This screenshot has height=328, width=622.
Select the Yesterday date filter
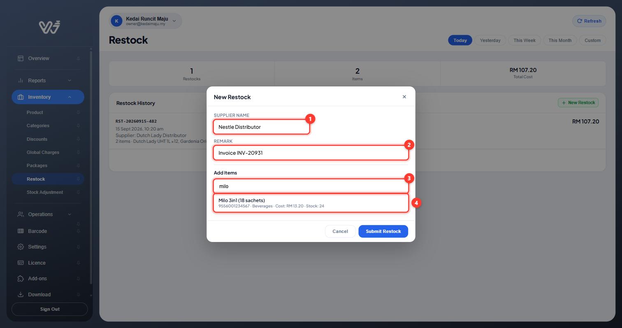click(x=490, y=40)
